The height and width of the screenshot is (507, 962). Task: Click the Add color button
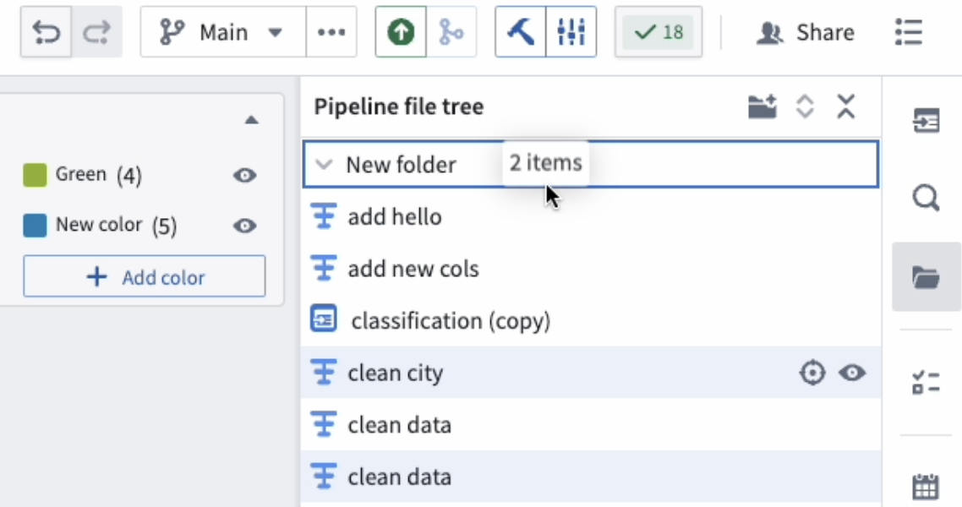145,276
